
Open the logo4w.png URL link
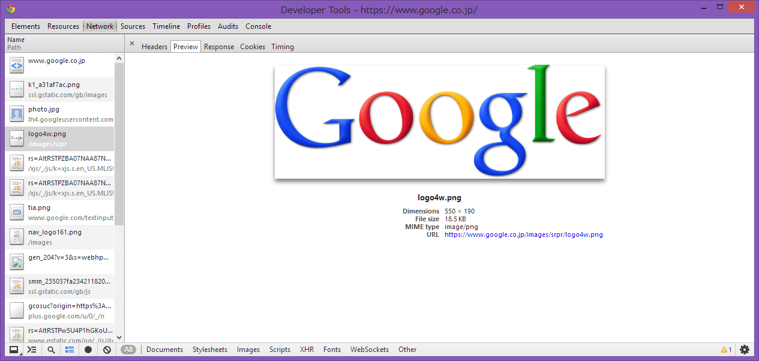pos(523,235)
